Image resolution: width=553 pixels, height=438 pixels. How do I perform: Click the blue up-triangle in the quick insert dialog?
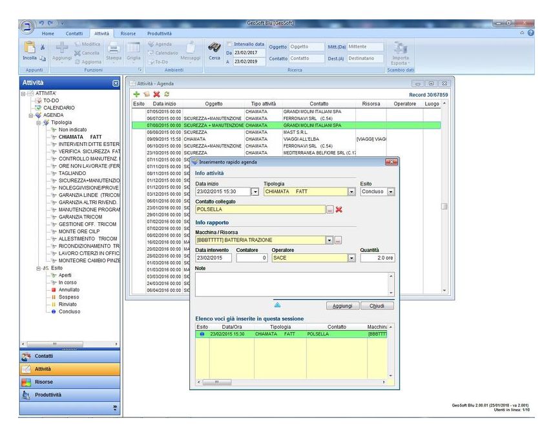click(278, 305)
